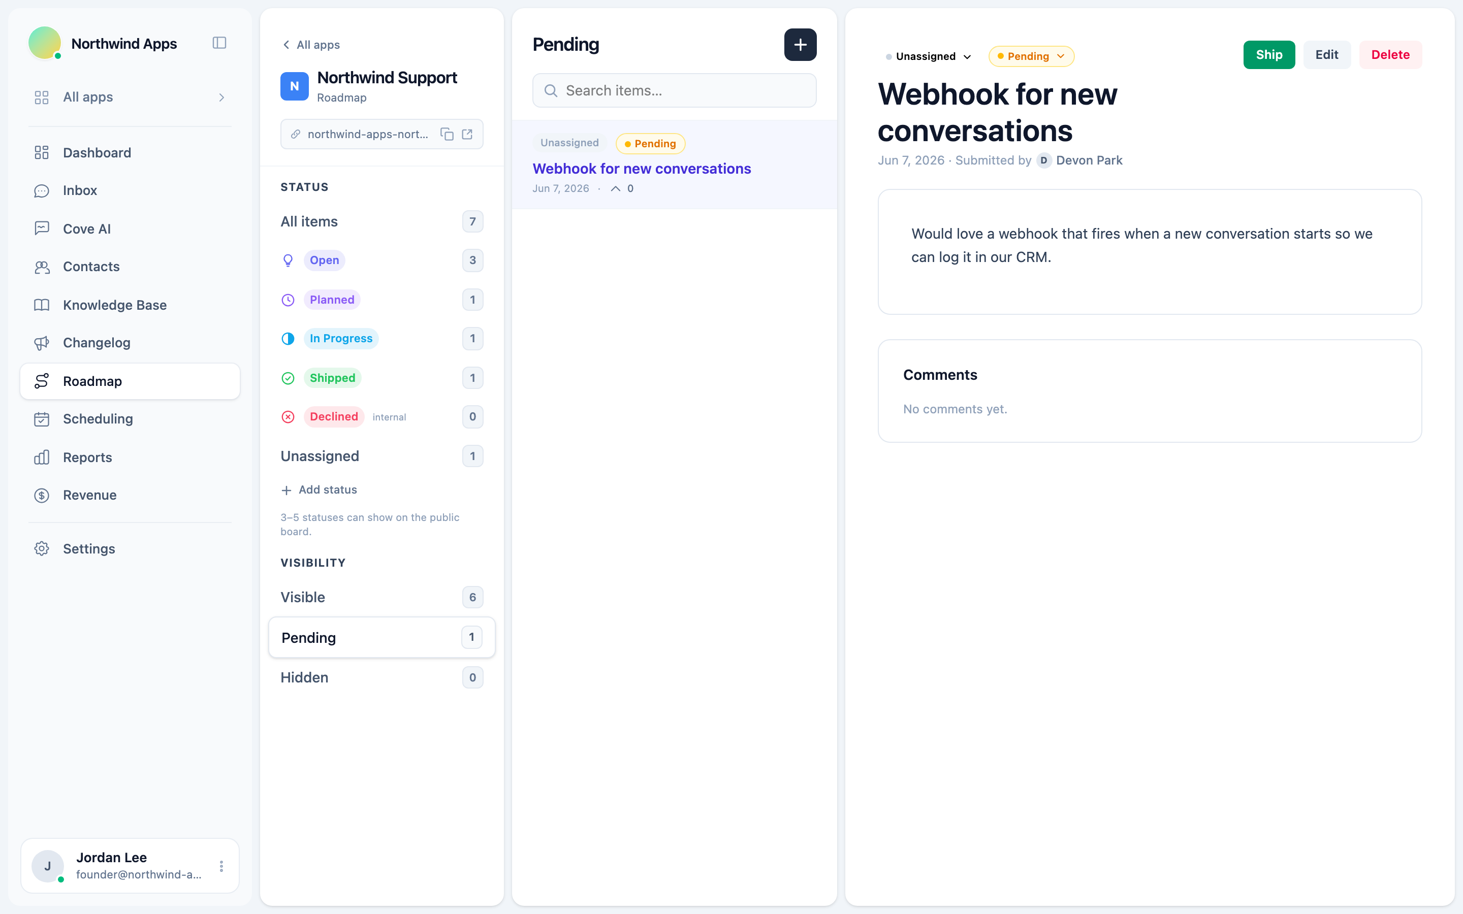
Task: Collapse the sidebar panel icon
Action: click(x=219, y=43)
